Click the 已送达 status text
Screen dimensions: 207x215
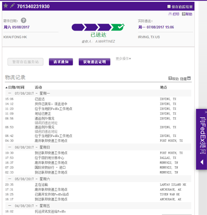tap(99, 35)
